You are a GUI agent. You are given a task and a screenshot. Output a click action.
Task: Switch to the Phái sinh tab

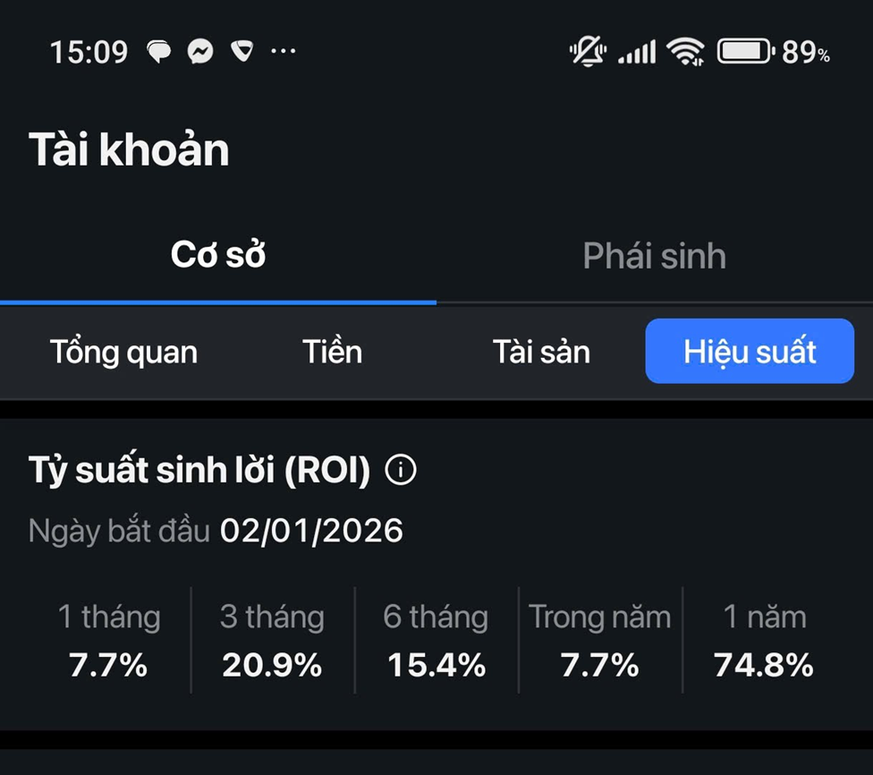(x=654, y=256)
